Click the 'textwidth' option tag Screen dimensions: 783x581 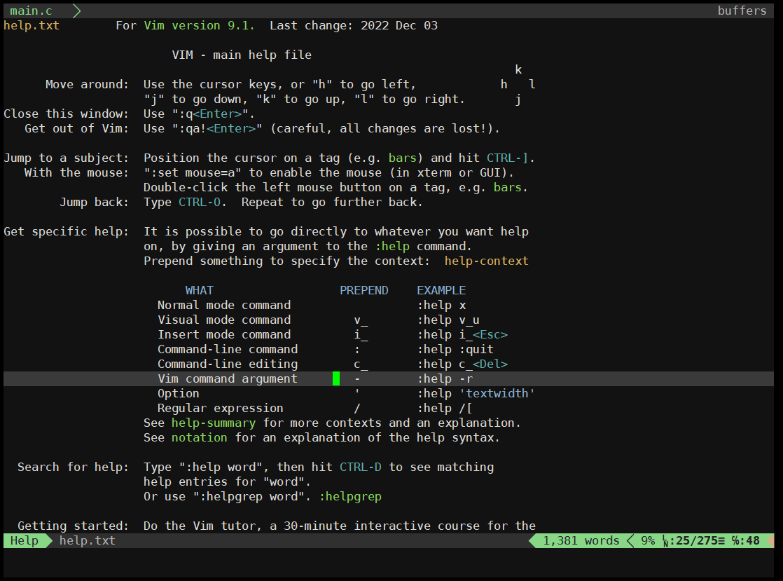pyautogui.click(x=497, y=393)
